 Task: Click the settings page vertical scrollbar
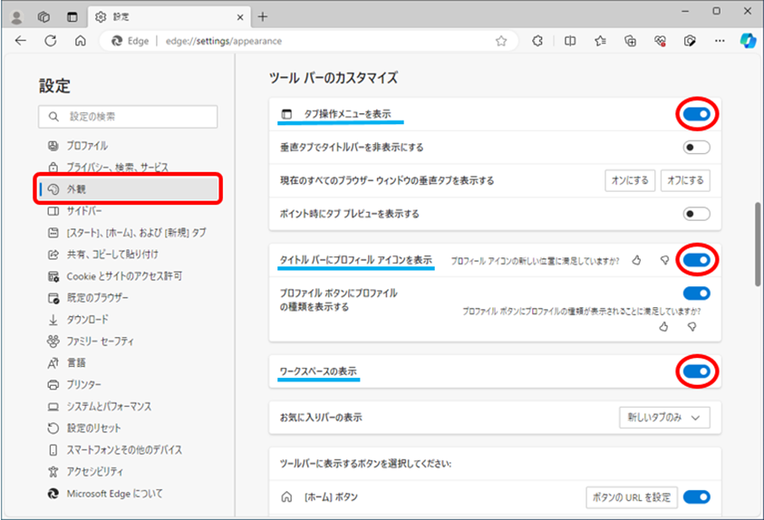pos(758,245)
